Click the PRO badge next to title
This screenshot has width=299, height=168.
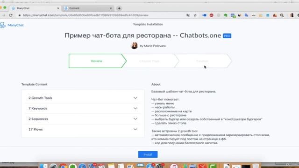tap(227, 36)
